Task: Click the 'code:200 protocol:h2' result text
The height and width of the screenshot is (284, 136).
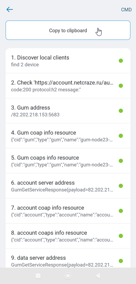Action: click(x=46, y=90)
